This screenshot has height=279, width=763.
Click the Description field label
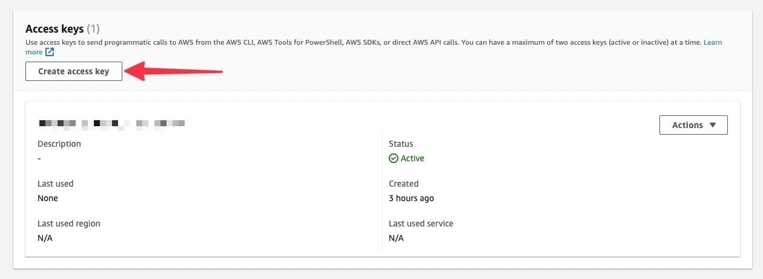[x=59, y=144]
